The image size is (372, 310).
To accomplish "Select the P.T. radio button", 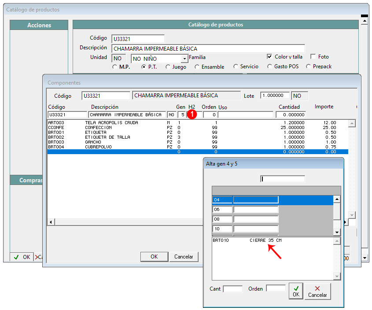I will (x=144, y=66).
